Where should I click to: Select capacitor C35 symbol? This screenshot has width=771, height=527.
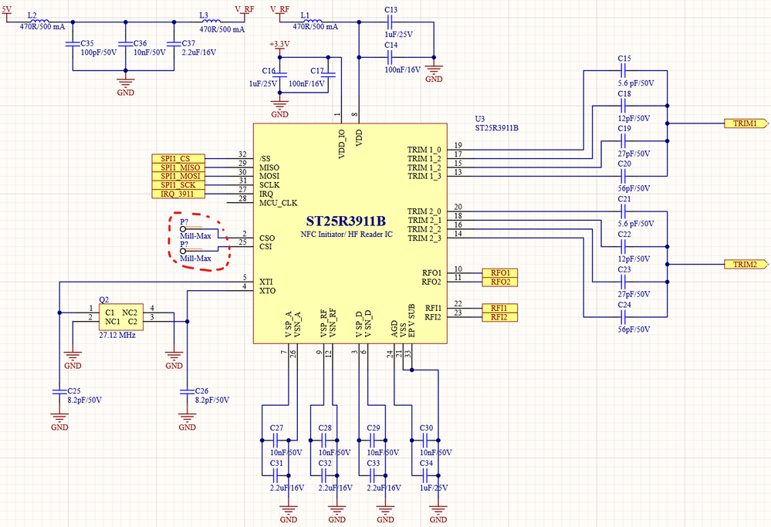[x=73, y=44]
